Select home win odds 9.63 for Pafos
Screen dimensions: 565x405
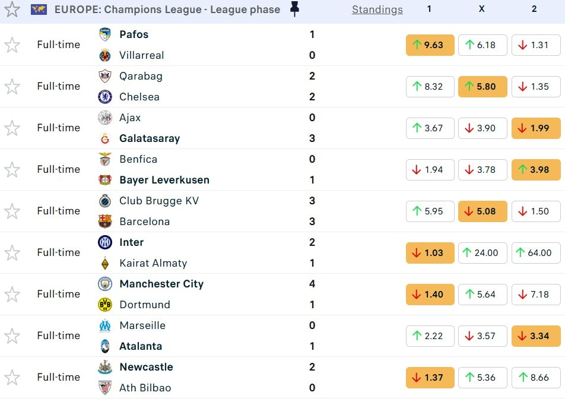pyautogui.click(x=430, y=45)
